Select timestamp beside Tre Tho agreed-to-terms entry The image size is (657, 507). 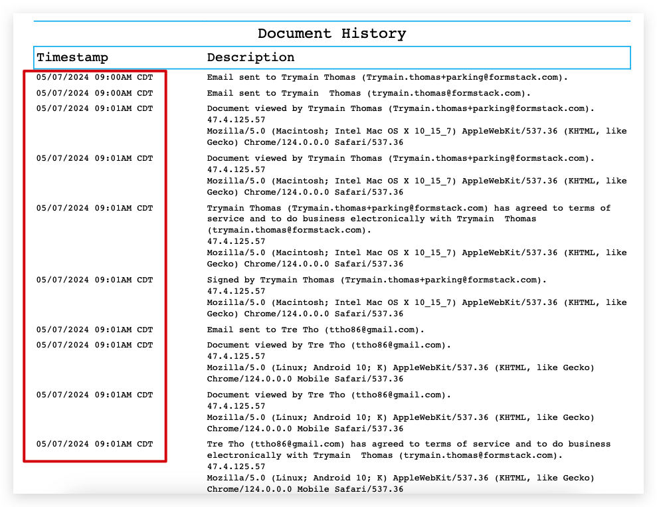pyautogui.click(x=94, y=444)
